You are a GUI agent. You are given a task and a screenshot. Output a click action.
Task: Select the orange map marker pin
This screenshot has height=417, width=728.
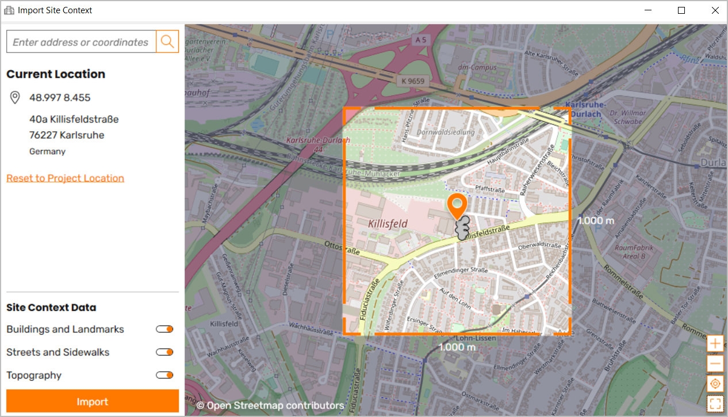(457, 207)
